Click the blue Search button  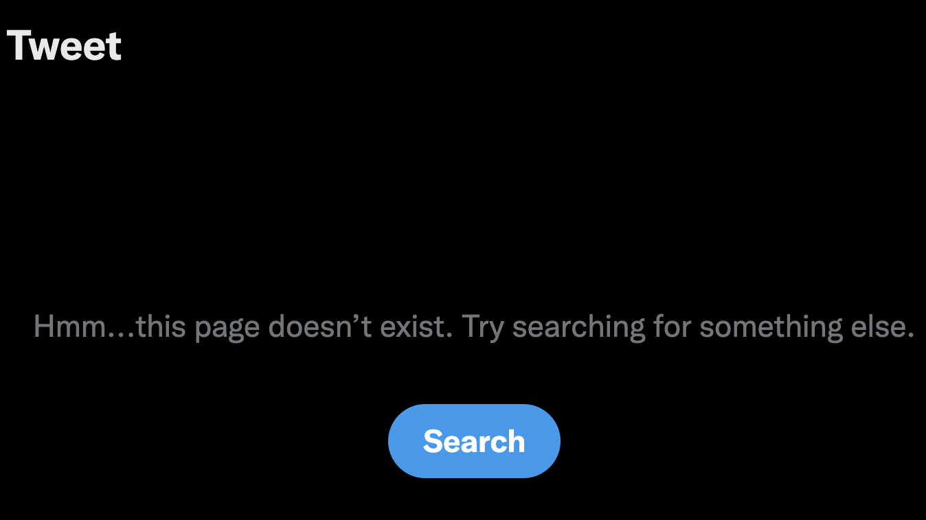point(474,441)
